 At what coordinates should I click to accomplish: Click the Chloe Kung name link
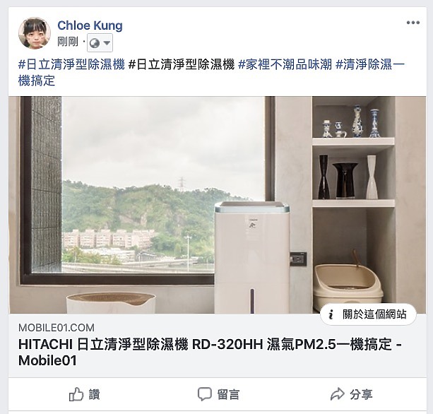(x=90, y=25)
